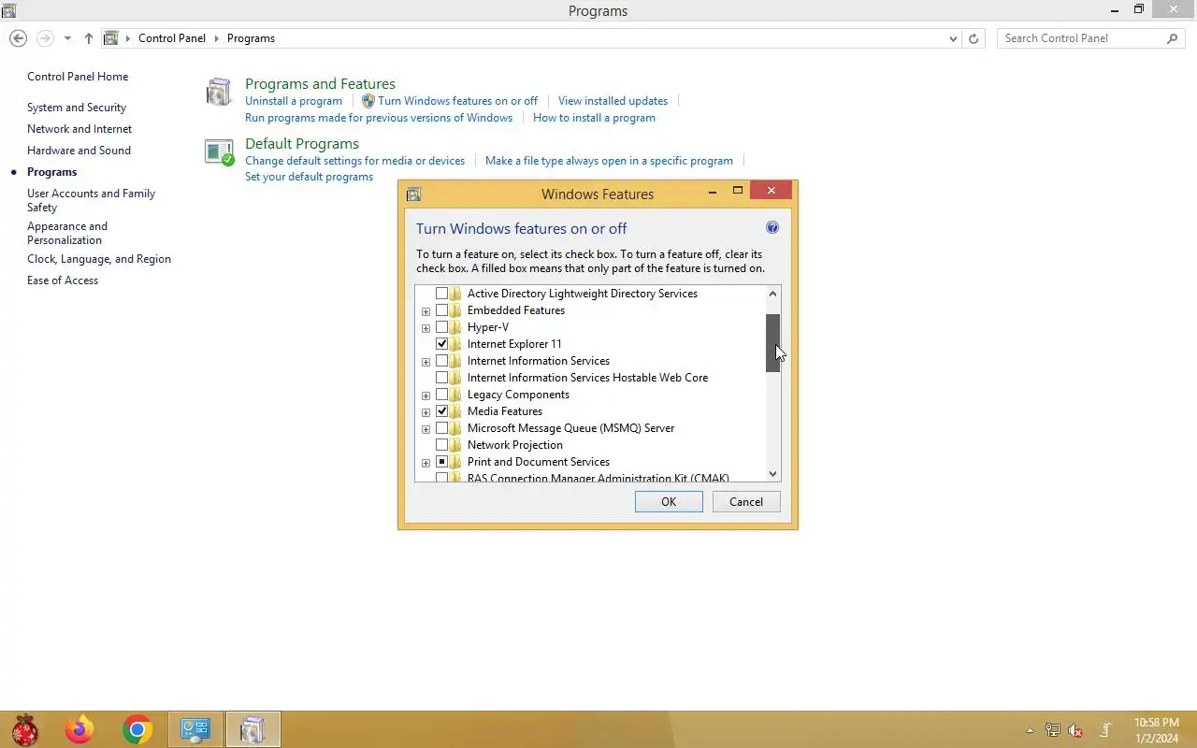Open Clock, Language, and Region category
1197x748 pixels.
coord(99,259)
